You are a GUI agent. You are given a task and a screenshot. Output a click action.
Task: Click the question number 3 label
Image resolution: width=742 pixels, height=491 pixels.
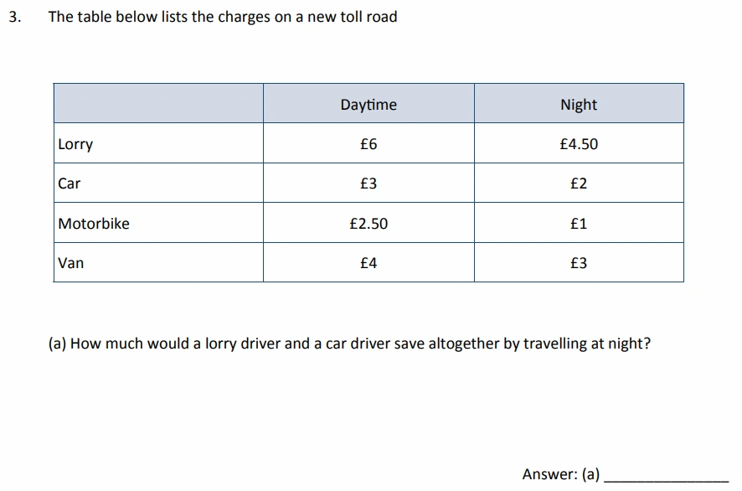tap(15, 17)
